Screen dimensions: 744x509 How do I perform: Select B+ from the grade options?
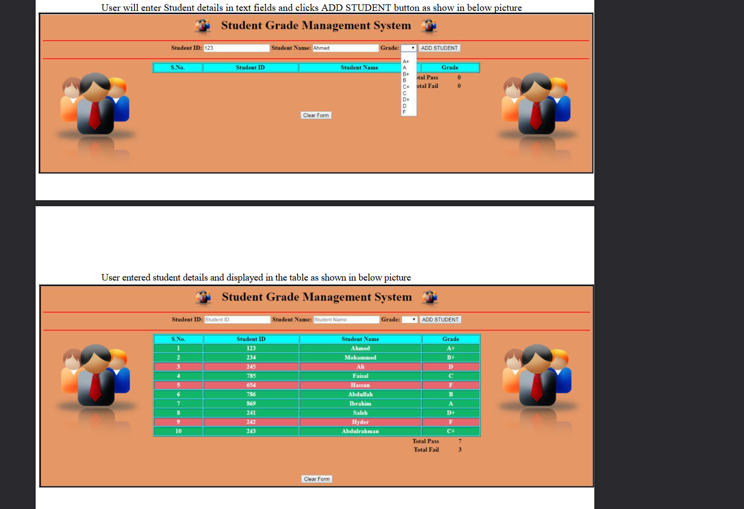pos(406,73)
